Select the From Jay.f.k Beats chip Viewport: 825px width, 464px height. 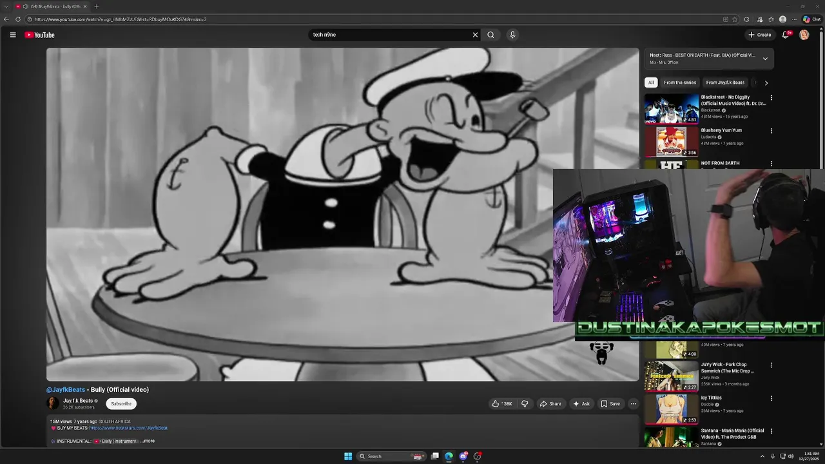pos(725,82)
